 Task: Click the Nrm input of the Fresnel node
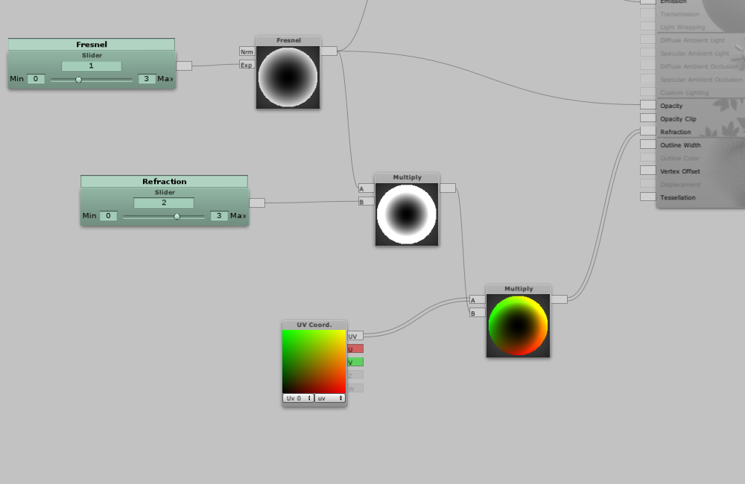pyautogui.click(x=247, y=52)
